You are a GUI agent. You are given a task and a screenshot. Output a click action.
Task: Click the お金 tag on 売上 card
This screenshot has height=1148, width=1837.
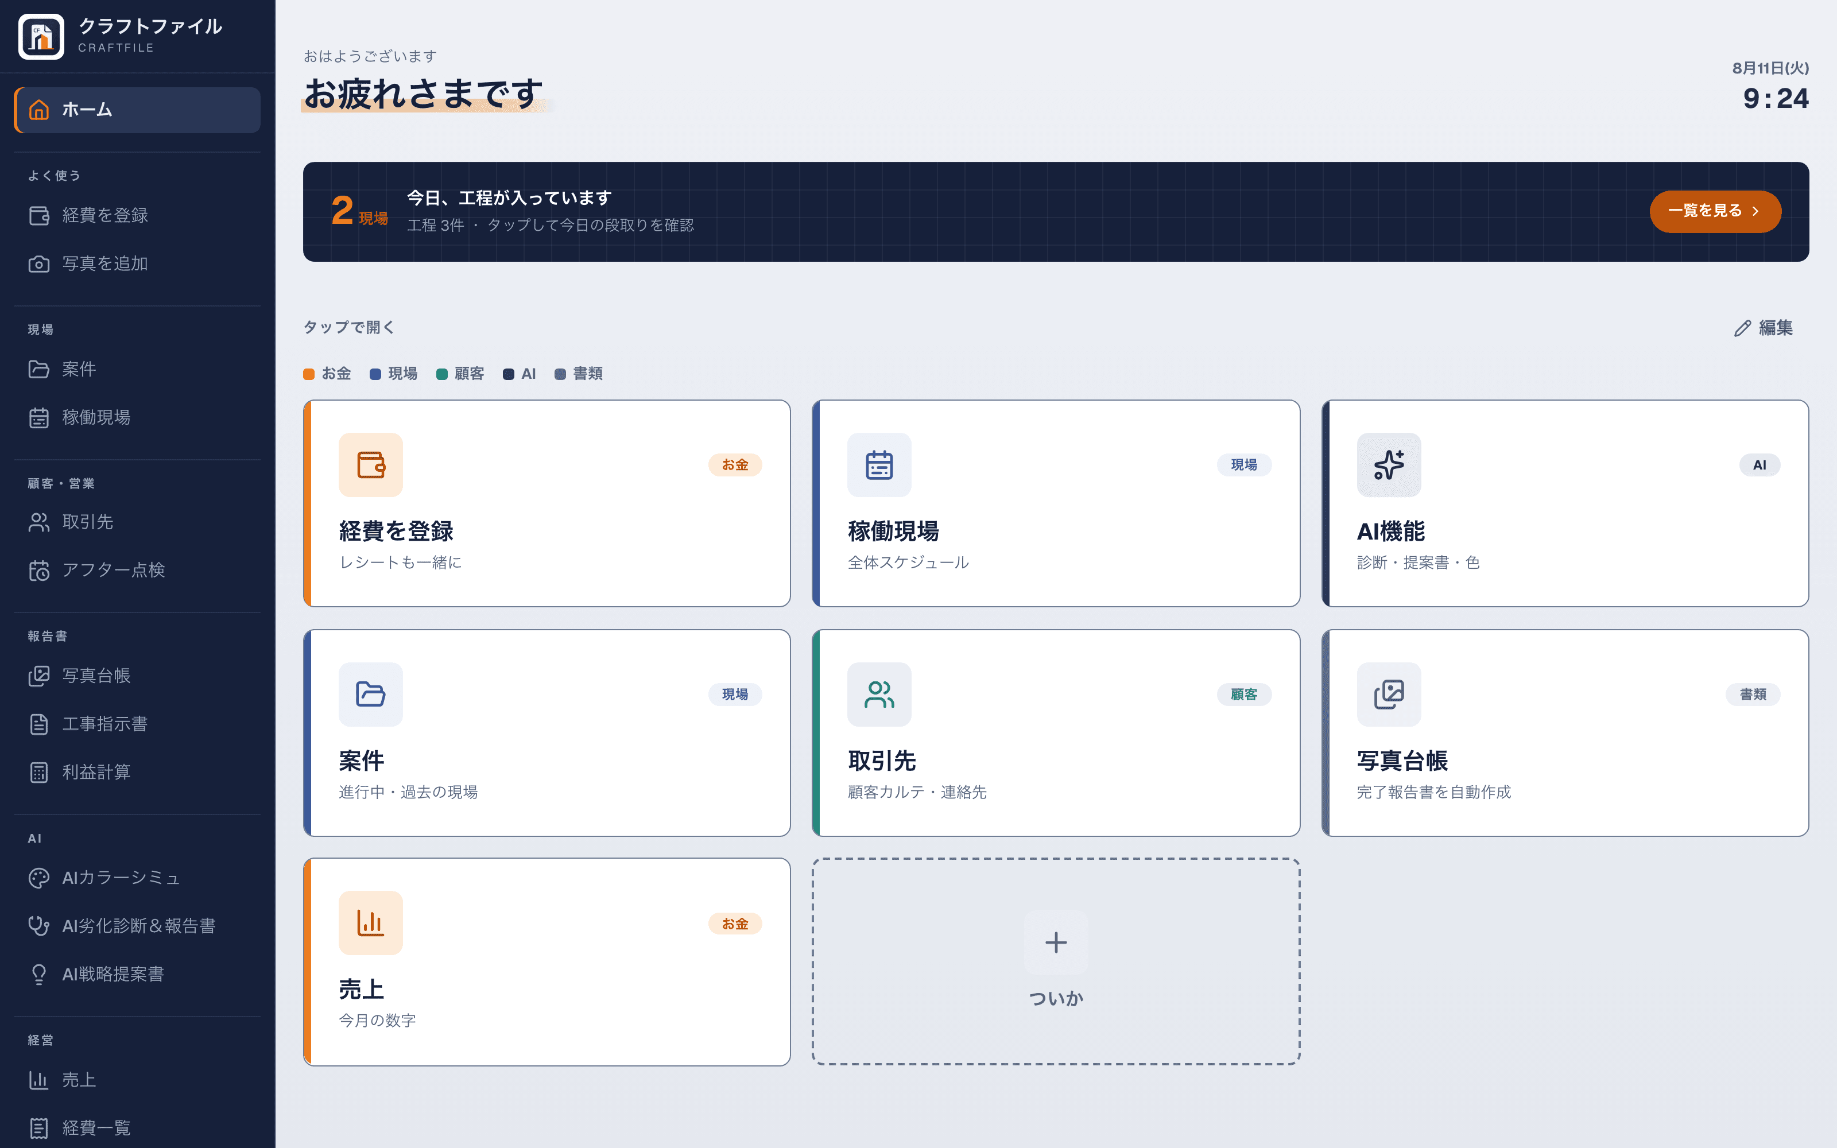(x=735, y=923)
